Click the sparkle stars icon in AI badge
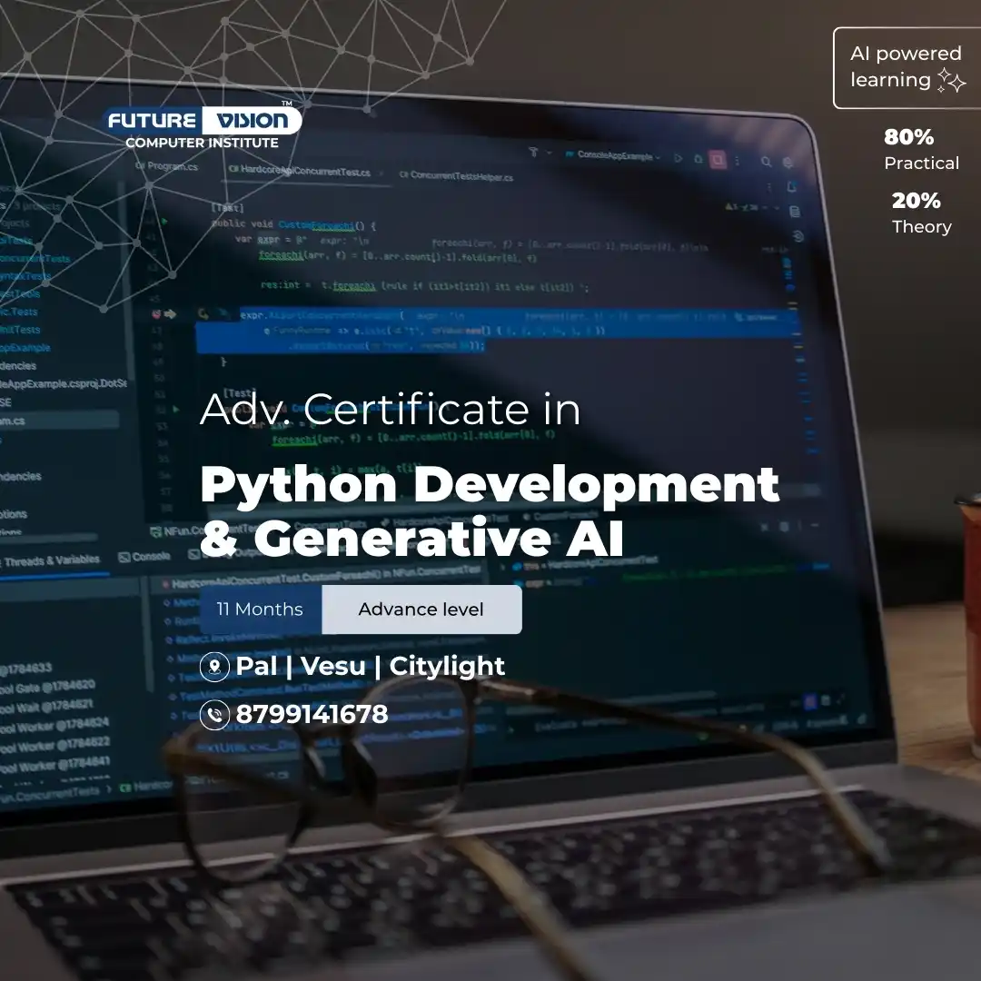Image resolution: width=981 pixels, height=981 pixels. point(950,82)
